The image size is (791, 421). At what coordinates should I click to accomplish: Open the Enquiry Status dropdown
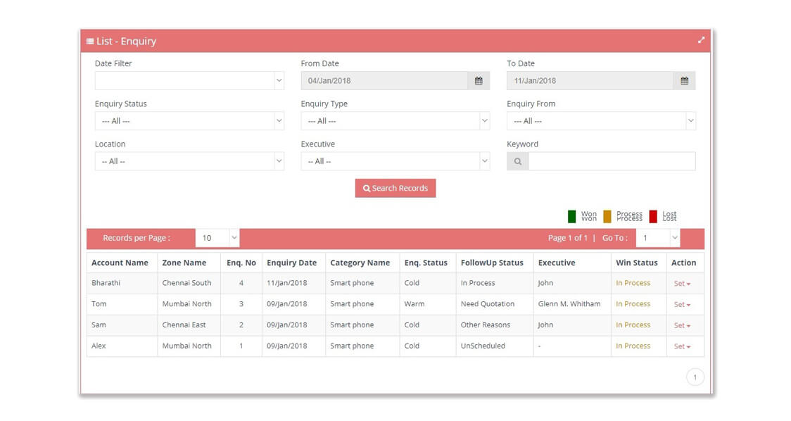[189, 121]
